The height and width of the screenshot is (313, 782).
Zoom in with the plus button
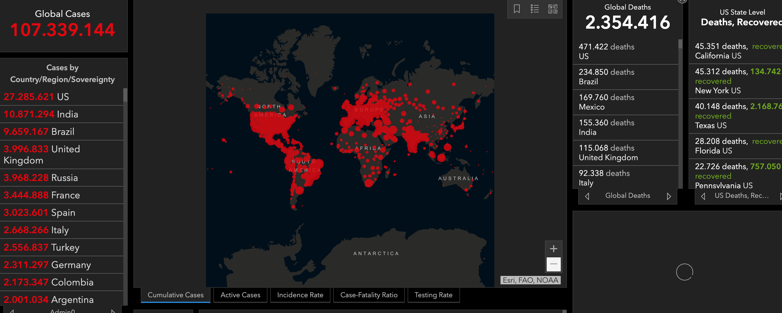point(553,249)
